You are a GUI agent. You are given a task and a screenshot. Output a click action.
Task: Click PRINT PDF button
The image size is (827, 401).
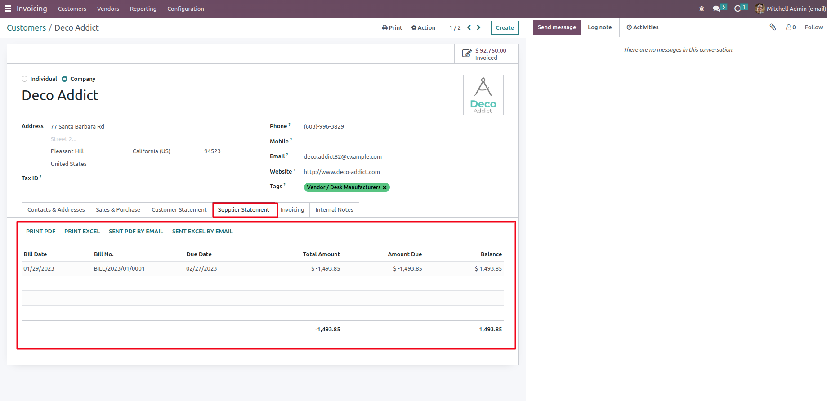[x=41, y=232]
